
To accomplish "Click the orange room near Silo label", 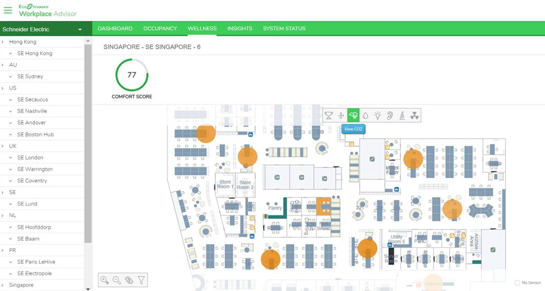I will point(323,207).
